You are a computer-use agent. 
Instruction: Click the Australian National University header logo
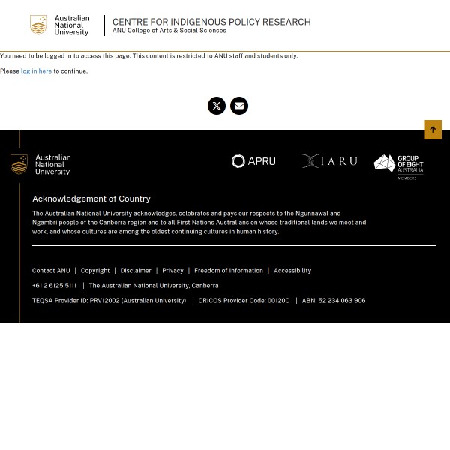(x=60, y=25)
